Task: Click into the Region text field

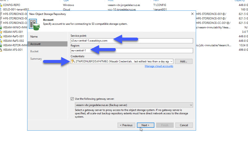Action: click(x=132, y=50)
